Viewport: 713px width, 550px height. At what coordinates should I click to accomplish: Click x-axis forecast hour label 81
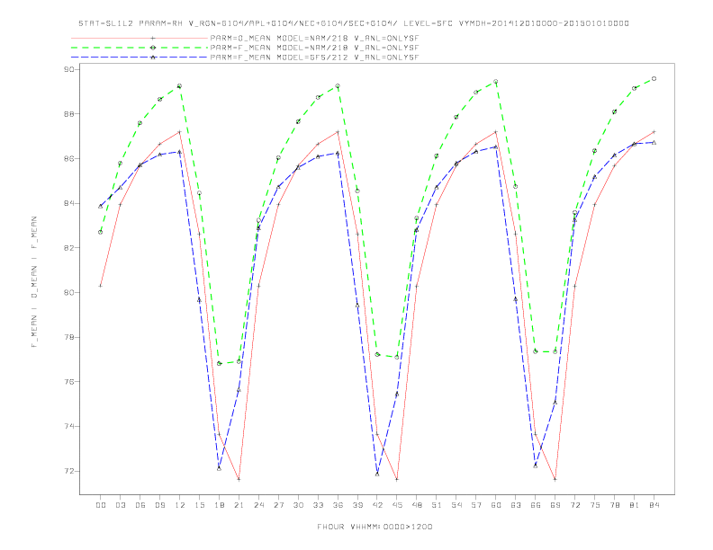(635, 505)
